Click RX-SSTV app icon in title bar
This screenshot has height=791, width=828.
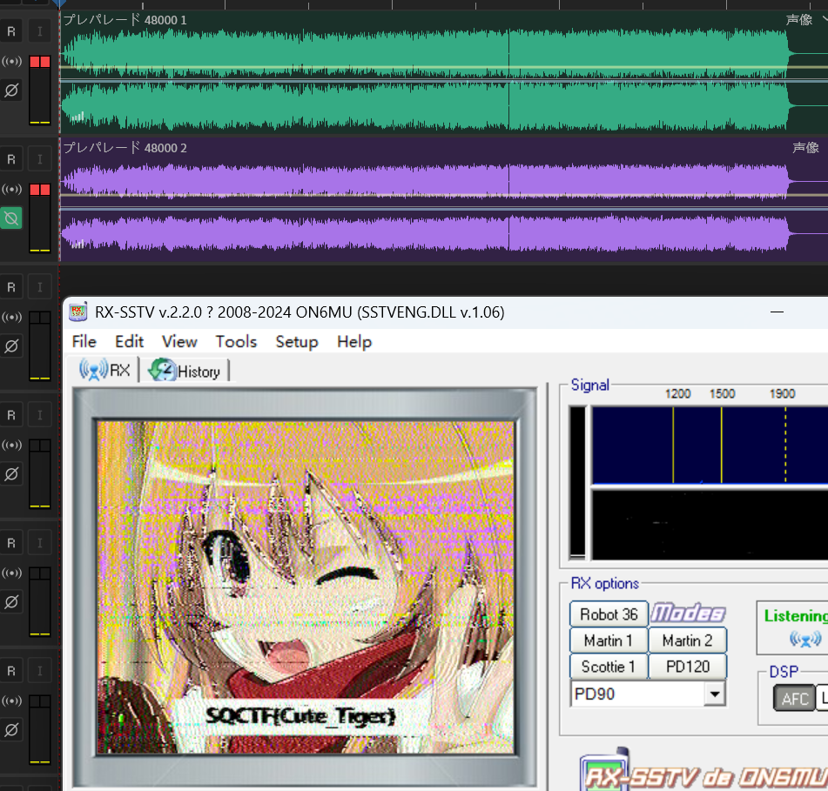pyautogui.click(x=78, y=312)
